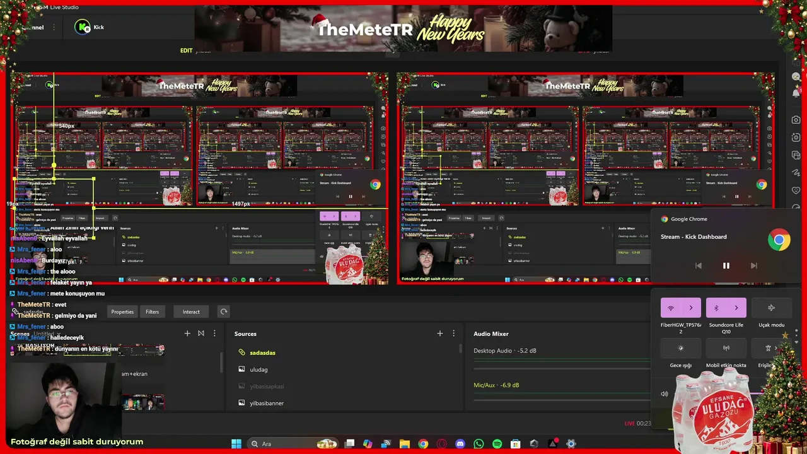Skip to next track in the media flyout
Viewport: 807px width, 454px height.
click(x=753, y=266)
